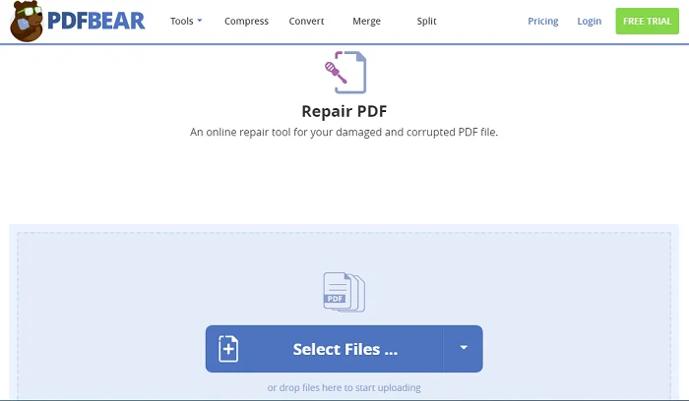Expand the Select Files source dropdown arrow
Image resolution: width=689 pixels, height=401 pixels.
click(x=464, y=348)
